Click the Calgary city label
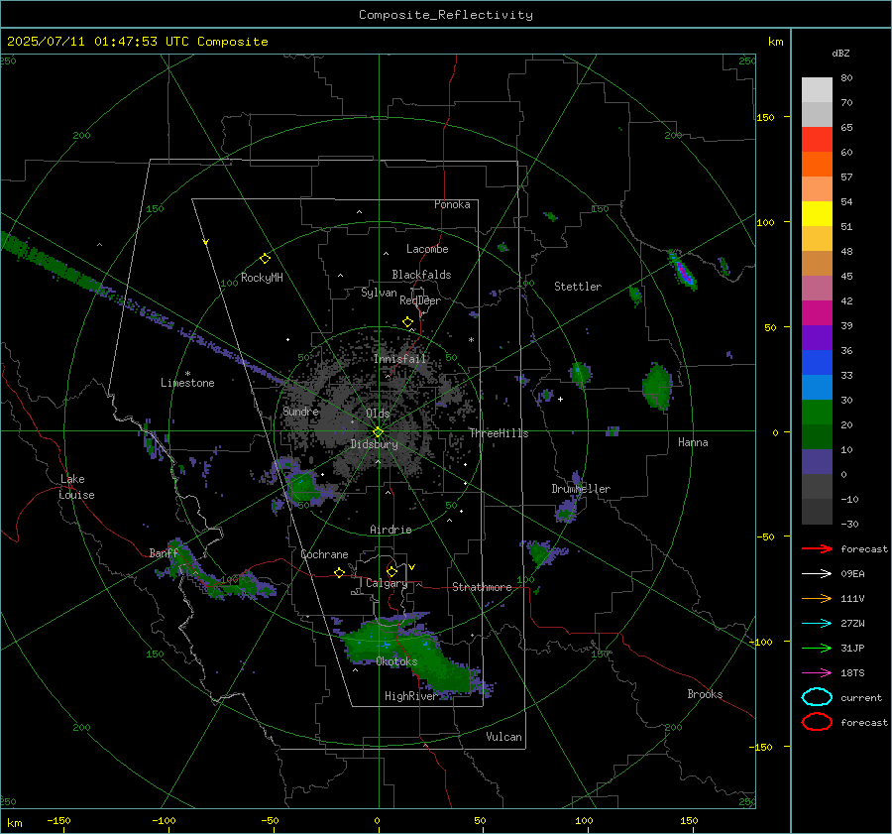Viewport: 892px width, 834px height. click(x=387, y=583)
